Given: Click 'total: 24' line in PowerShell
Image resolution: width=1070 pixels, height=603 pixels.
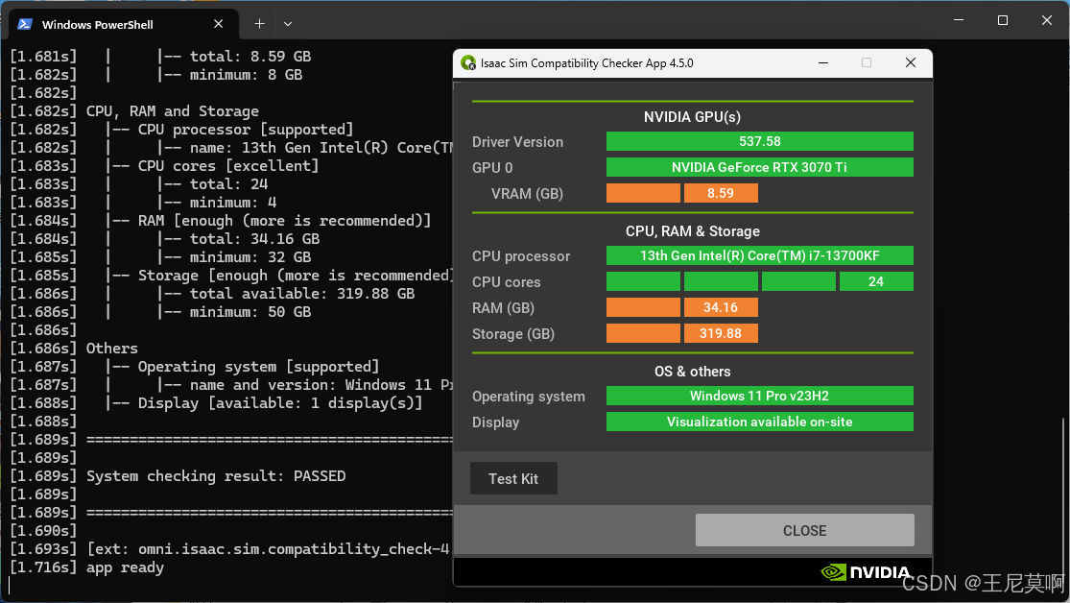Looking at the screenshot, I should [228, 184].
